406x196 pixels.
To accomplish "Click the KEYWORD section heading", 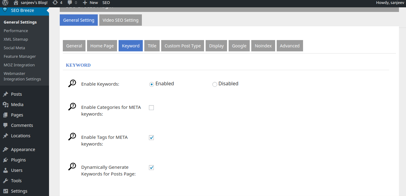I will point(78,65).
